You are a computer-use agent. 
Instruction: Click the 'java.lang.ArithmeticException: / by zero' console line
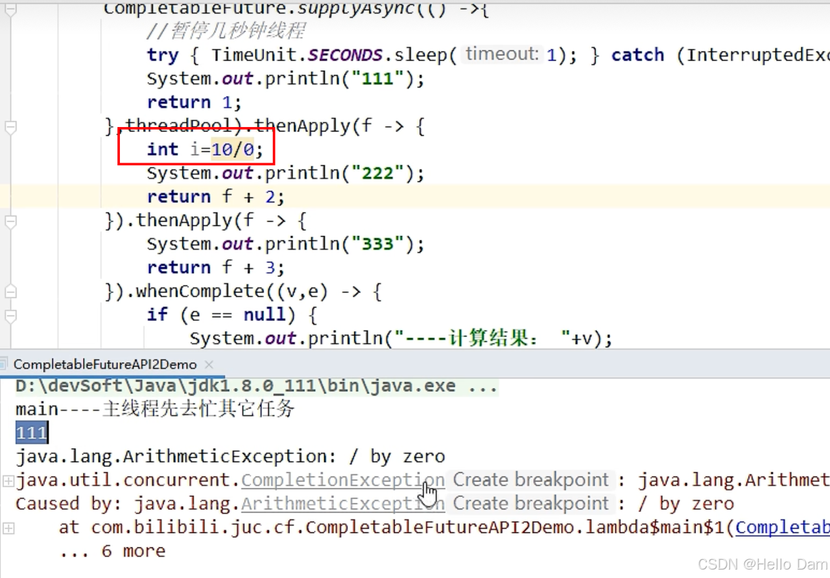coord(230,456)
